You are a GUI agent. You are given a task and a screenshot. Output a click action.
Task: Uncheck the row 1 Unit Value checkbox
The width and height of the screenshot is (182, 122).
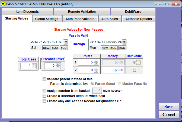134,63
